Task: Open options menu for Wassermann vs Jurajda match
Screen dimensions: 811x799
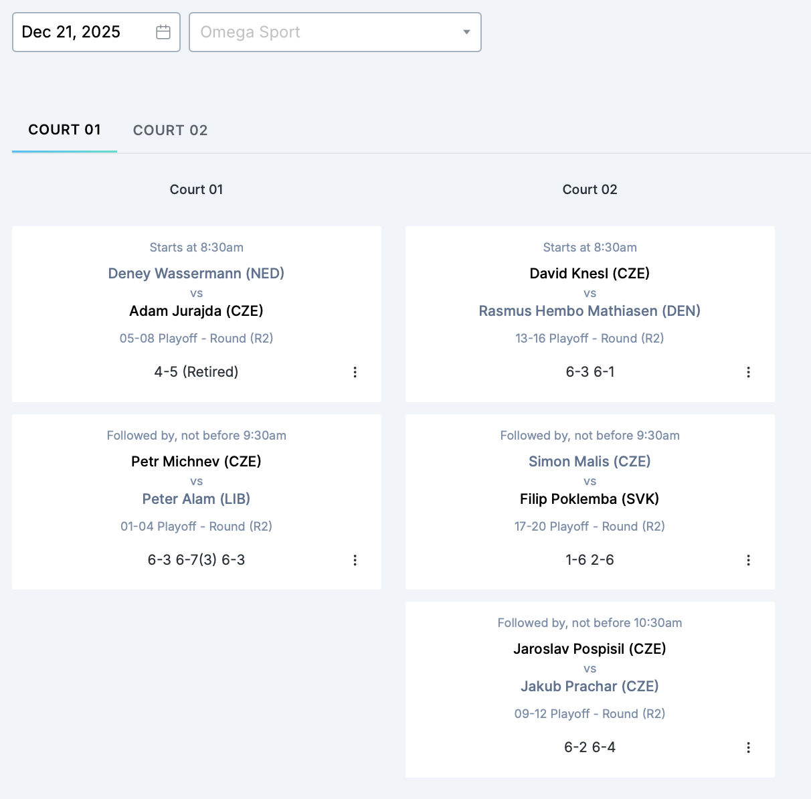Action: [355, 372]
